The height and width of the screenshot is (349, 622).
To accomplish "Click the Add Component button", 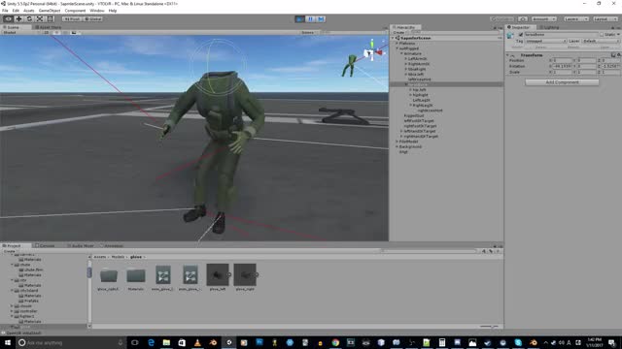I will pyautogui.click(x=562, y=82).
